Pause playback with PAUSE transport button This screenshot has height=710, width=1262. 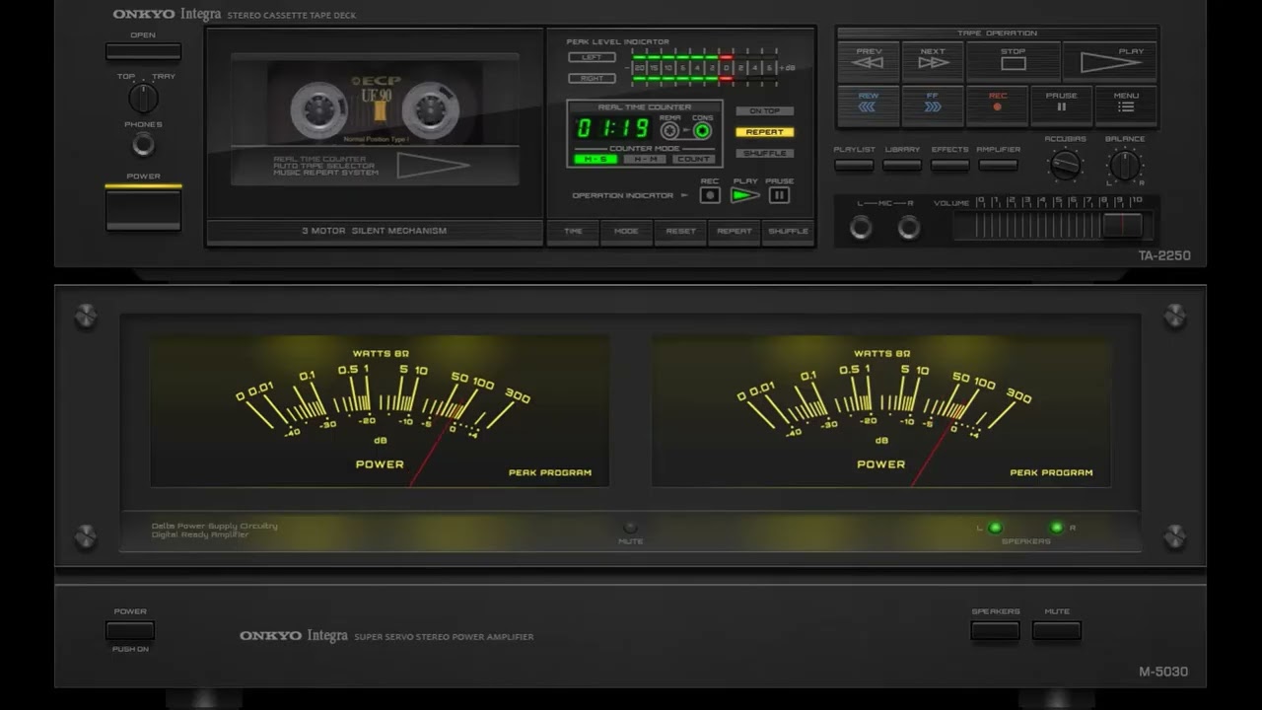pos(1061,106)
